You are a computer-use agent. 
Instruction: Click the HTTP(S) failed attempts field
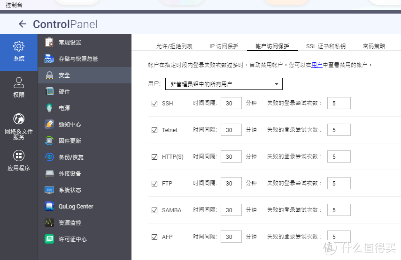(339, 156)
